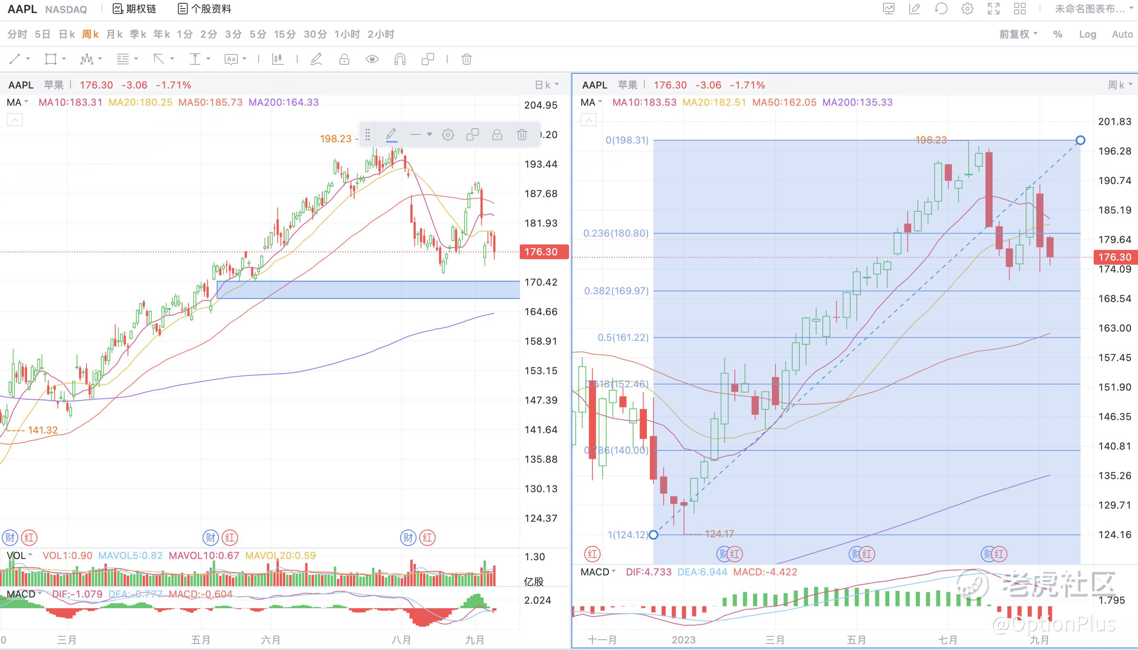Select the Aa text annotation tool
This screenshot has width=1138, height=650.
pyautogui.click(x=231, y=59)
